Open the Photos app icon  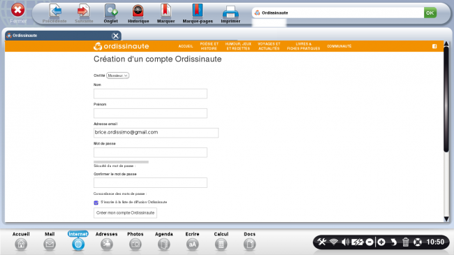(136, 241)
